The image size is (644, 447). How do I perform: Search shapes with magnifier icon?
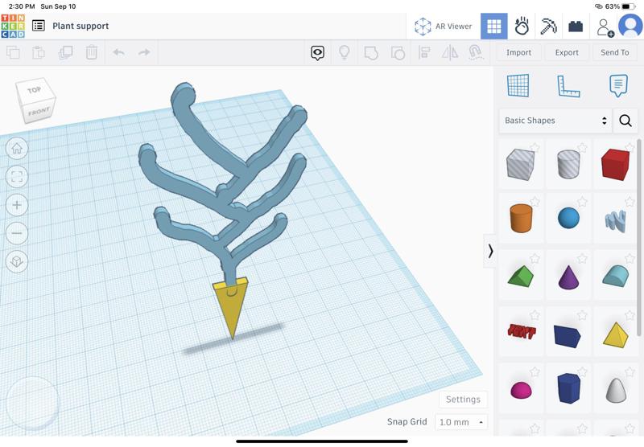(x=625, y=121)
